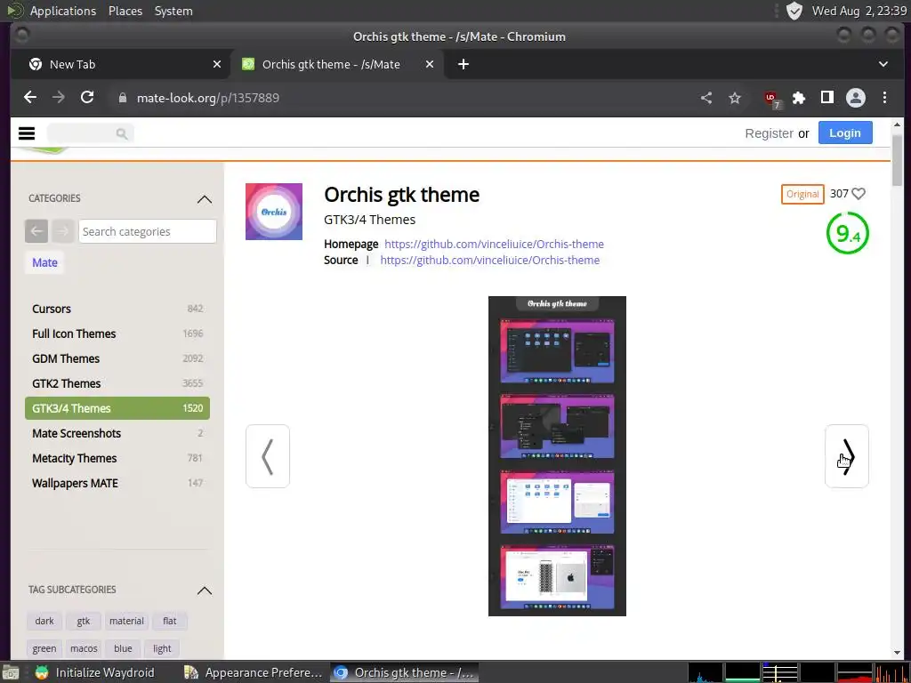Click the 9.4 rating score circle
The height and width of the screenshot is (683, 911).
pyautogui.click(x=847, y=233)
